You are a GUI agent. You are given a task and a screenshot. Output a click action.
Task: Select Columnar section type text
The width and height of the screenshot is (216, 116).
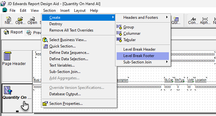click(x=132, y=33)
